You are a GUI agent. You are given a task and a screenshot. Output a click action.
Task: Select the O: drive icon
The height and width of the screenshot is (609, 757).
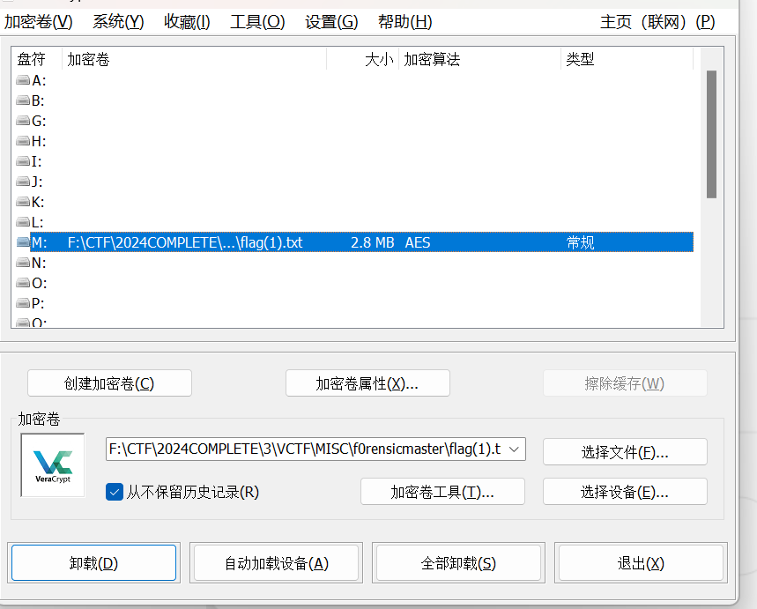click(x=23, y=283)
